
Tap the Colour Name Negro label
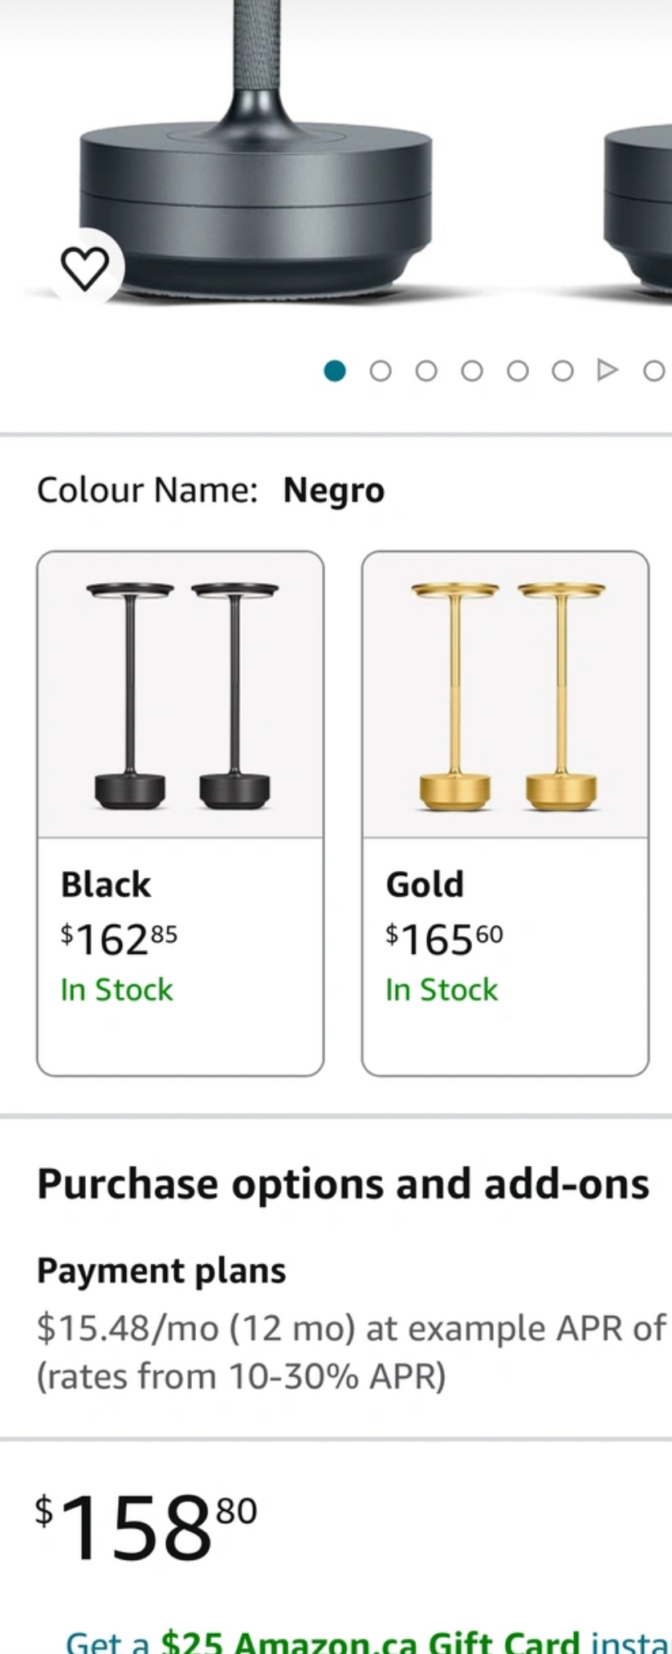(x=210, y=490)
